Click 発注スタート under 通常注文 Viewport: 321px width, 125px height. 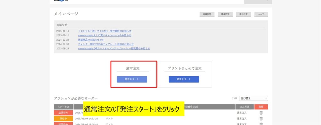click(132, 79)
